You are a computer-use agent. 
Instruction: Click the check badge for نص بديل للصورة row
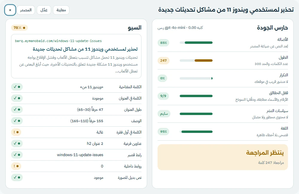click(17, 178)
